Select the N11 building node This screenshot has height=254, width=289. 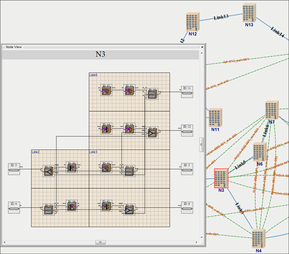(x=215, y=118)
